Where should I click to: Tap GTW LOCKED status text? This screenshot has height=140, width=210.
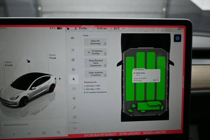(130, 133)
